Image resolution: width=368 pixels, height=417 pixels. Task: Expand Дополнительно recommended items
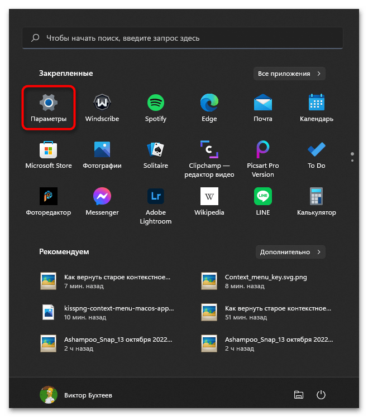tap(290, 252)
